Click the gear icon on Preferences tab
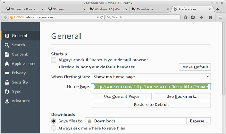The width and height of the screenshot is (226, 134). point(175,9)
